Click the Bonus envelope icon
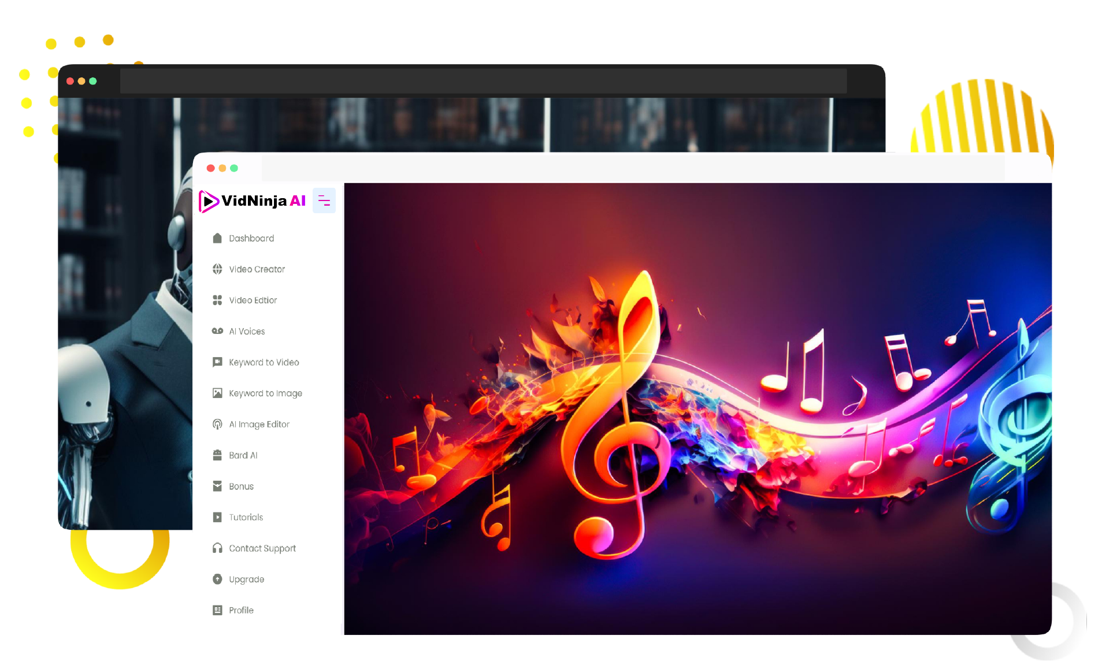The height and width of the screenshot is (665, 1102). click(x=217, y=486)
